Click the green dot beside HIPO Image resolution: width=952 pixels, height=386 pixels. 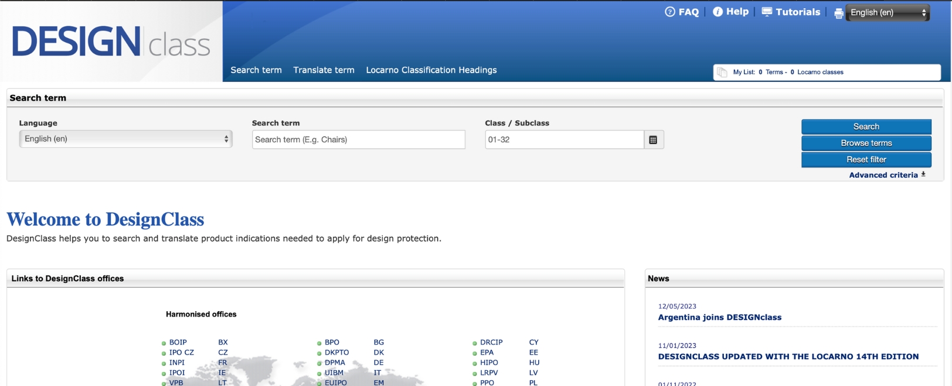pyautogui.click(x=474, y=363)
